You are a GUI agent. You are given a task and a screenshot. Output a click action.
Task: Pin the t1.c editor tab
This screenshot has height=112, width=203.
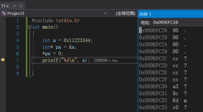click(x=14, y=6)
